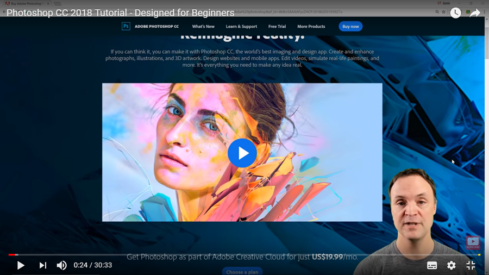489x275 pixels.
Task: Click the Watch Later clock icon
Action: pos(456,13)
